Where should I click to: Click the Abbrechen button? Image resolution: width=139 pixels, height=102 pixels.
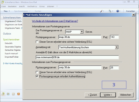(126, 95)
